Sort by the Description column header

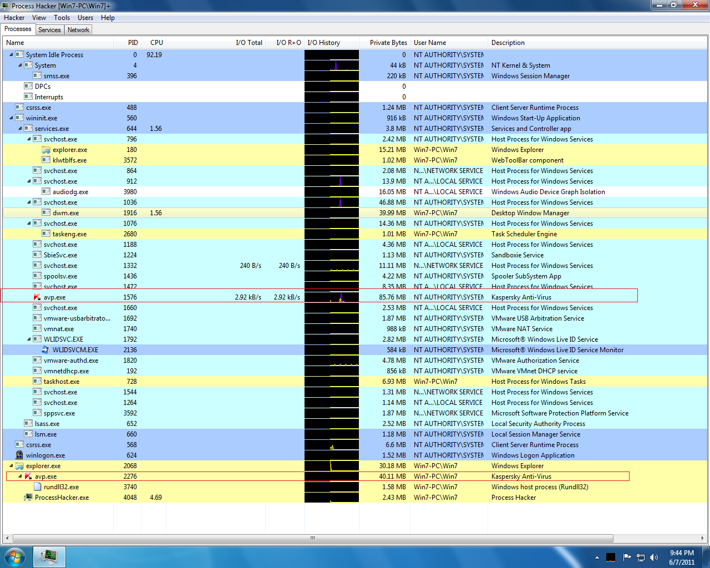click(598, 43)
